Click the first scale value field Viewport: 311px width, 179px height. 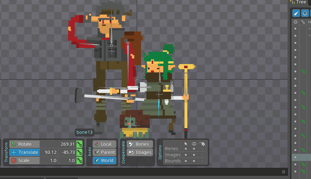[49, 160]
